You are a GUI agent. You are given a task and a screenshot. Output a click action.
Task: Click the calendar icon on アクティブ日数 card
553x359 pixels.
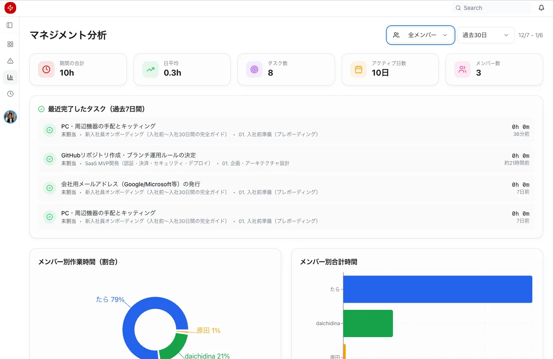pyautogui.click(x=359, y=69)
